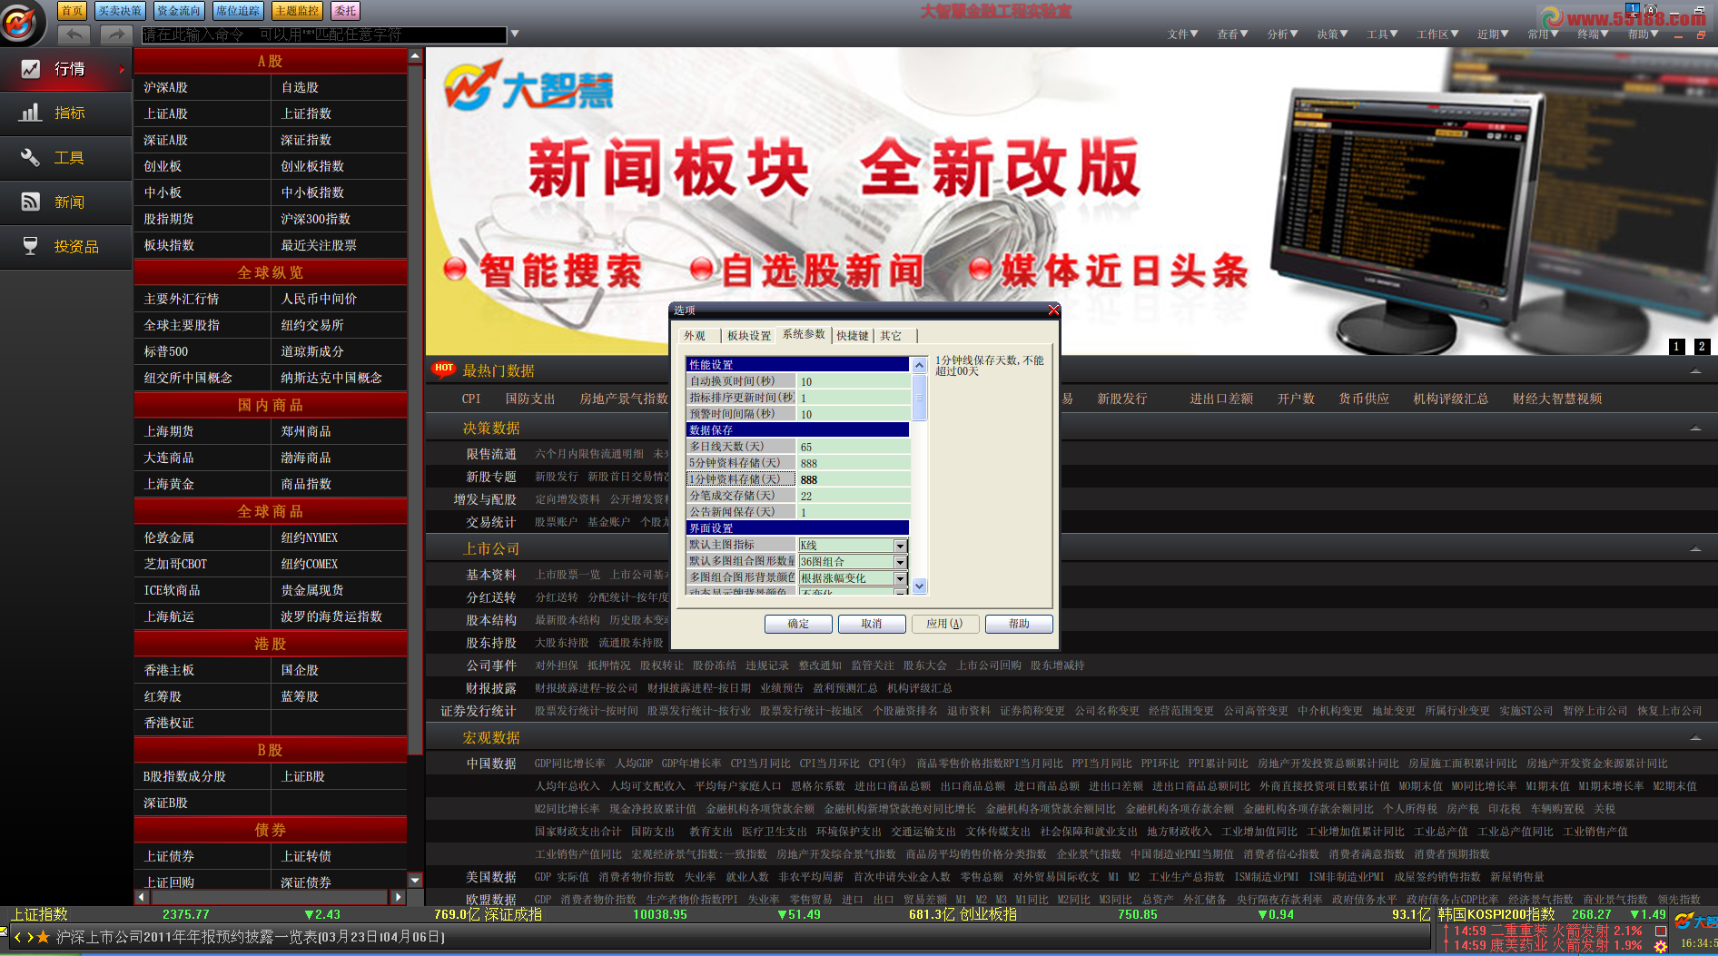The width and height of the screenshot is (1718, 956).
Task: Click the 5分钟资料存储 value field
Action: click(854, 463)
